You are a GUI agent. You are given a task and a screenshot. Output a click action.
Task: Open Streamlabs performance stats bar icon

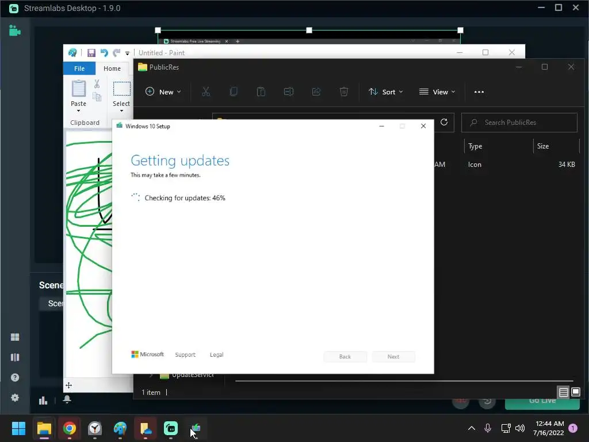(x=43, y=401)
